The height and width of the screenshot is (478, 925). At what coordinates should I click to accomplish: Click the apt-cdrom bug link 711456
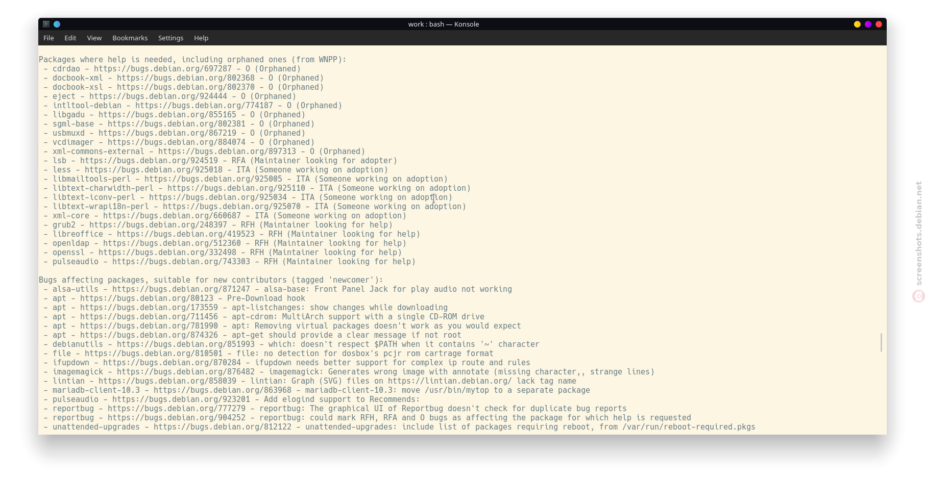(x=149, y=317)
